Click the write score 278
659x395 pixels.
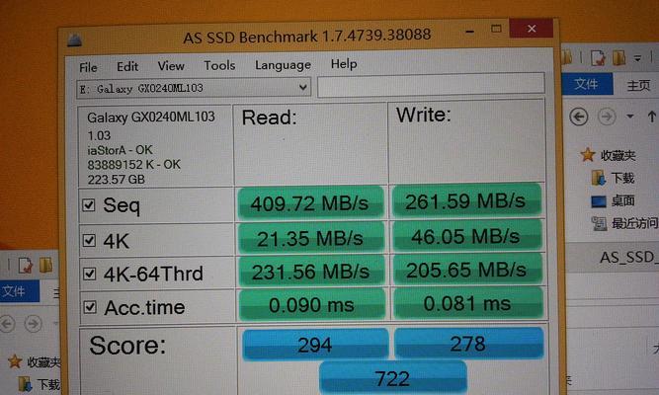pos(468,344)
